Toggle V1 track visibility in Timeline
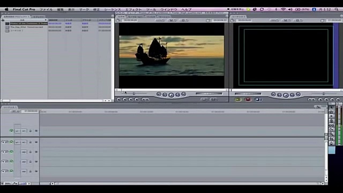 click(11, 131)
